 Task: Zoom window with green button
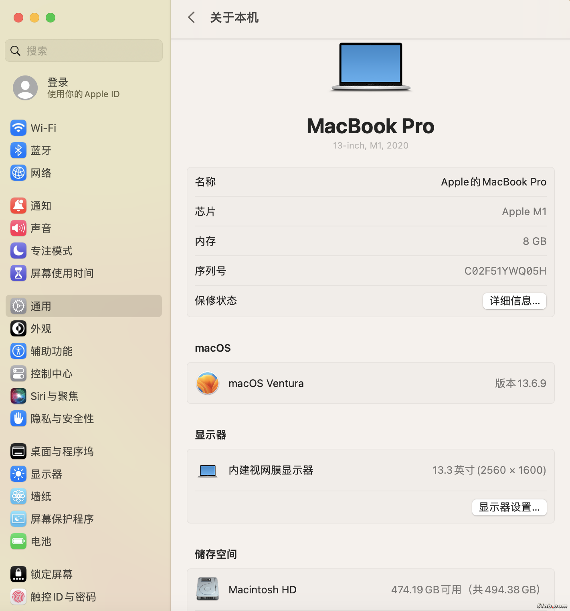pos(51,18)
